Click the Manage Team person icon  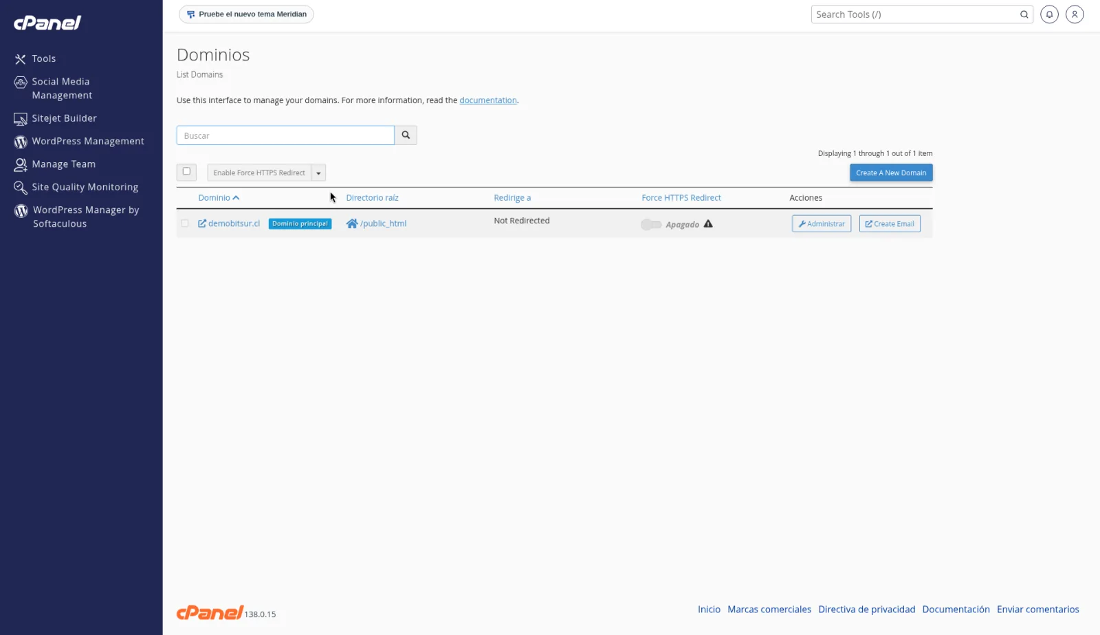(21, 165)
